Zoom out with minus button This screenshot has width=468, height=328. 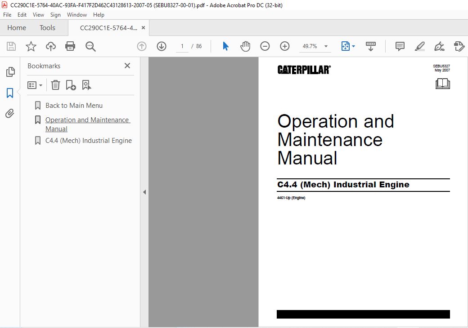(265, 46)
